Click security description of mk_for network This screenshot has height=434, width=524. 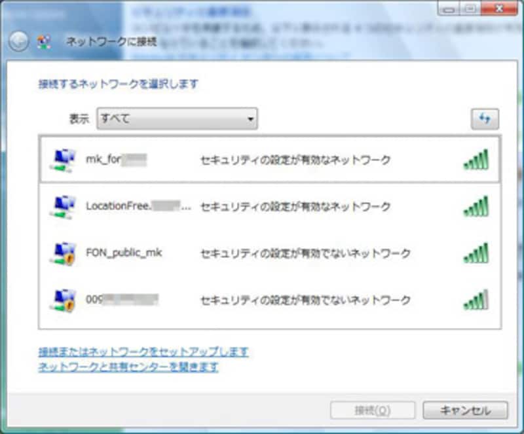pos(295,160)
